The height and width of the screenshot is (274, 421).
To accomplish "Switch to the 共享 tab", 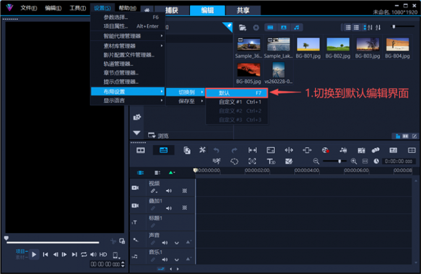I will [243, 10].
